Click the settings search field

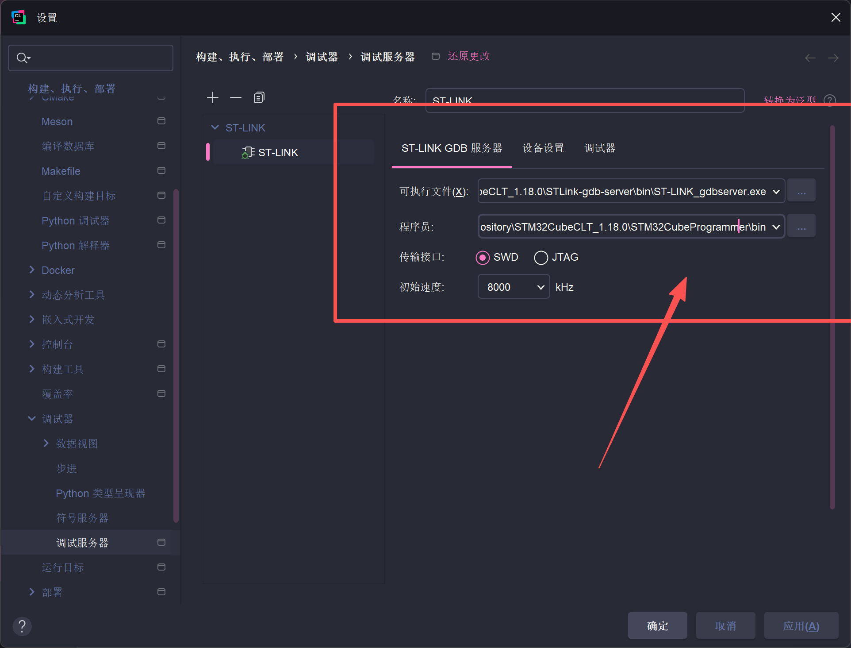[91, 58]
